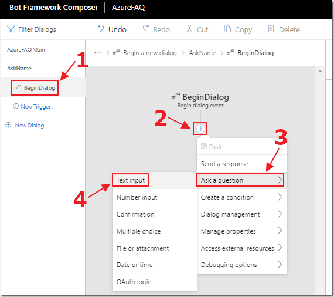Image resolution: width=334 pixels, height=297 pixels.
Task: Select OAuth login option
Action: (155, 282)
